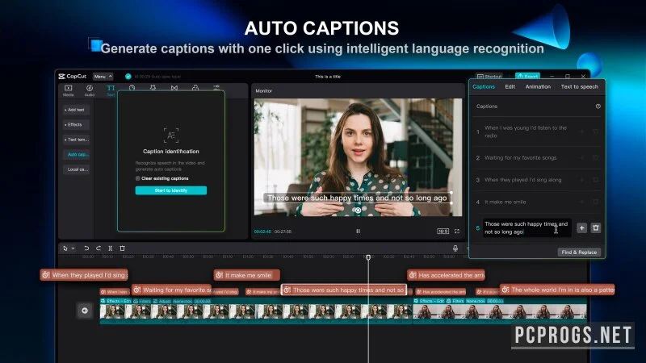Select the second video clip on the timeline
The width and height of the screenshot is (646, 363).
click(x=500, y=311)
